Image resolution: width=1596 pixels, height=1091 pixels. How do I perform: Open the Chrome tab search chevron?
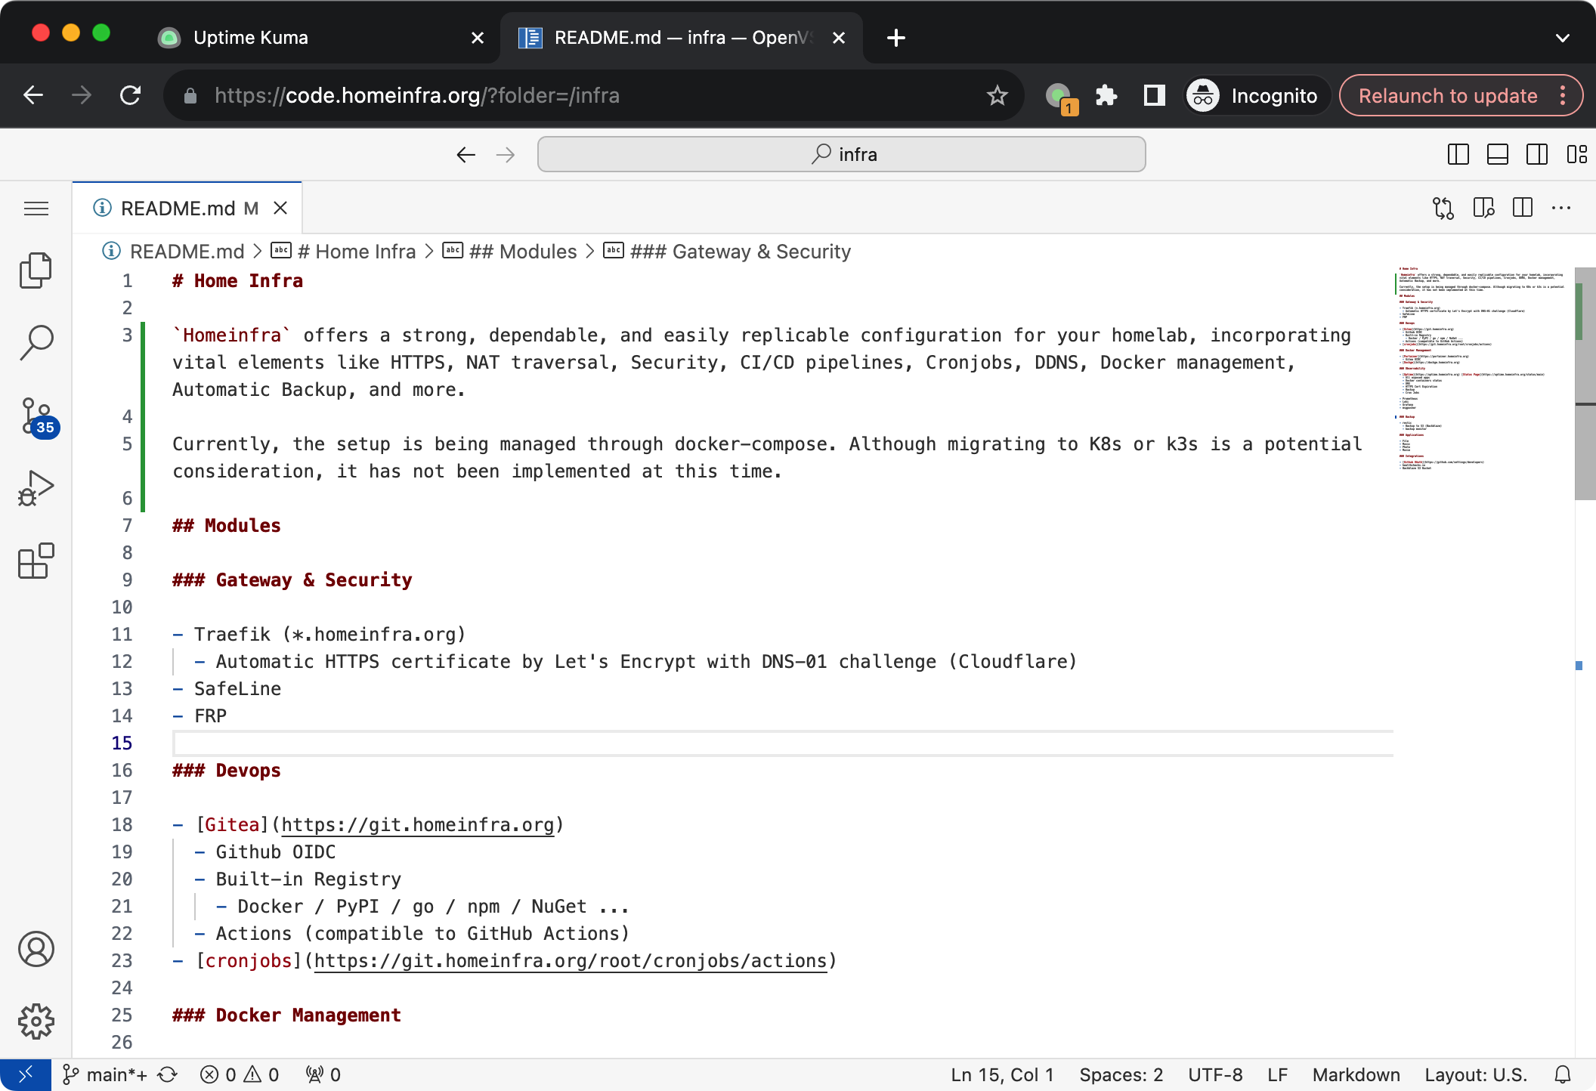click(x=1563, y=38)
